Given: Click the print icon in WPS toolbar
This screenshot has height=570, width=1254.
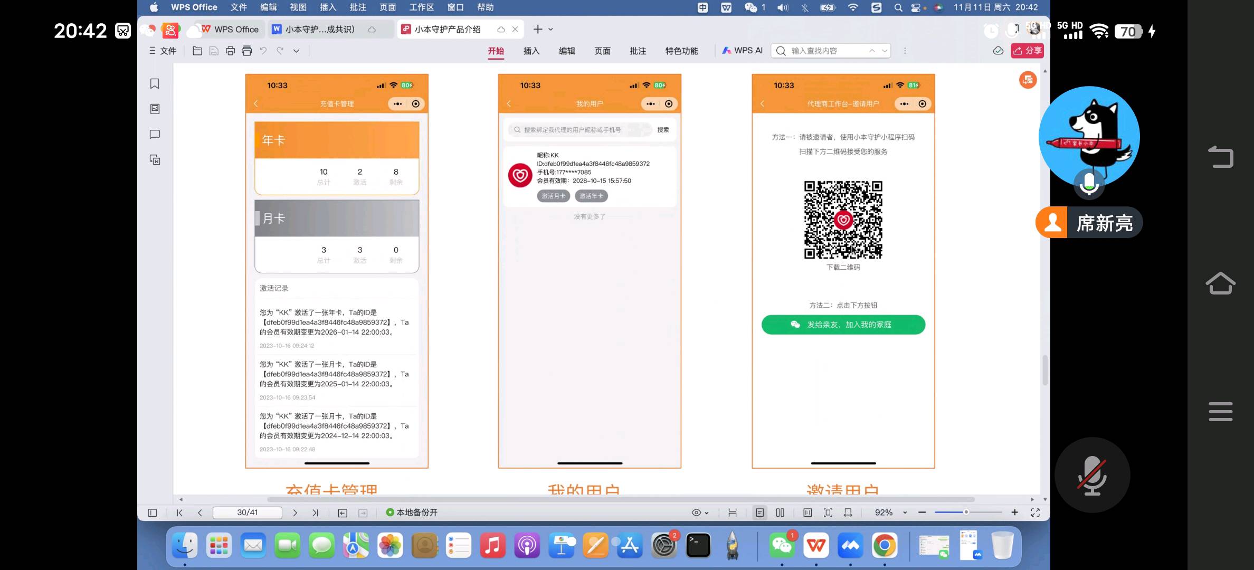Looking at the screenshot, I should (230, 51).
